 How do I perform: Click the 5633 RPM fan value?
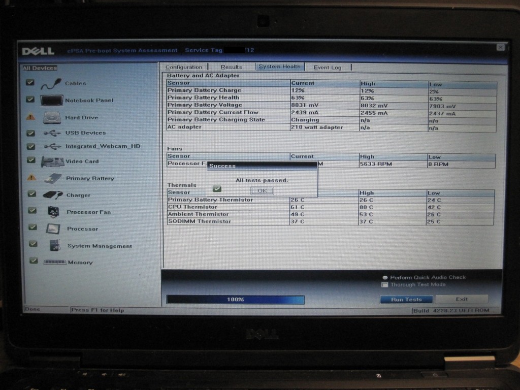coord(376,164)
